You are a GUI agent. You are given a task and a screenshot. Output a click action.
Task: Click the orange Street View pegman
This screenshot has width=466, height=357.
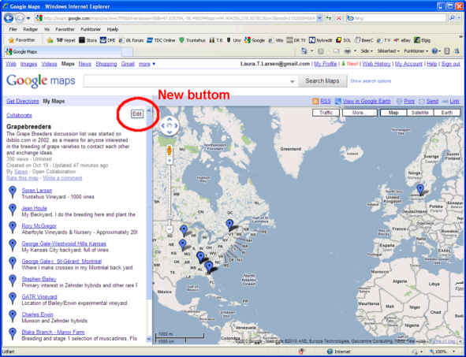170,151
